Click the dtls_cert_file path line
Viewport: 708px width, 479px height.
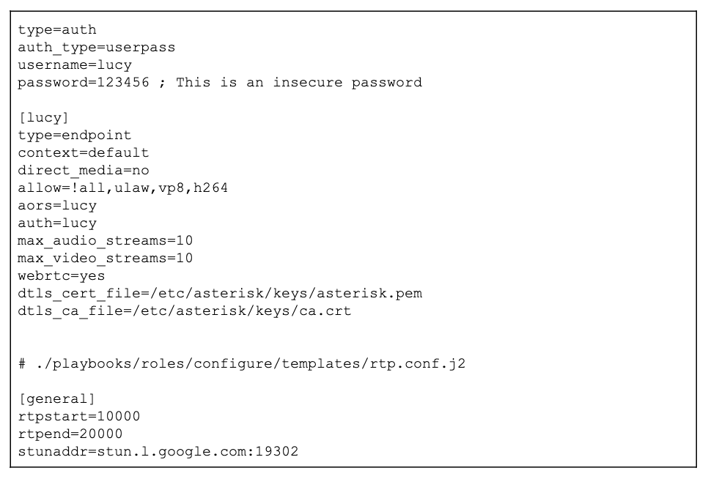click(x=220, y=294)
